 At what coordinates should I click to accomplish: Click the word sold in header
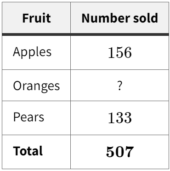146,18
